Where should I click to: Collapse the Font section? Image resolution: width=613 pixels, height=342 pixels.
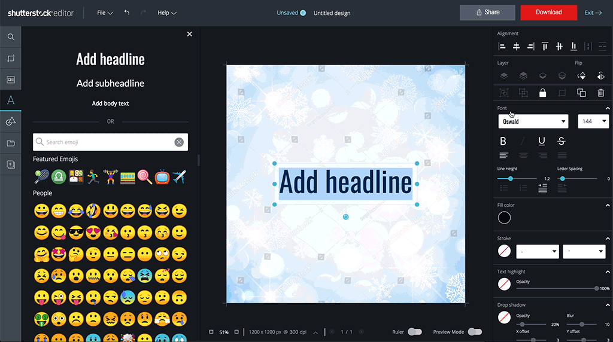608,108
